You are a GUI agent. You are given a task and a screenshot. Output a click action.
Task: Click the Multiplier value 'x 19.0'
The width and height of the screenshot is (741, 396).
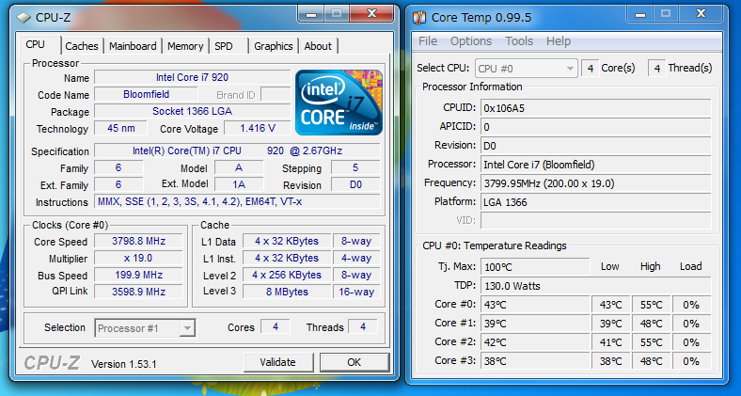[x=138, y=258]
